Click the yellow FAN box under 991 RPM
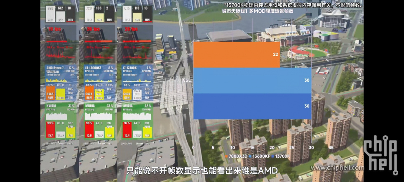 coord(147,132)
